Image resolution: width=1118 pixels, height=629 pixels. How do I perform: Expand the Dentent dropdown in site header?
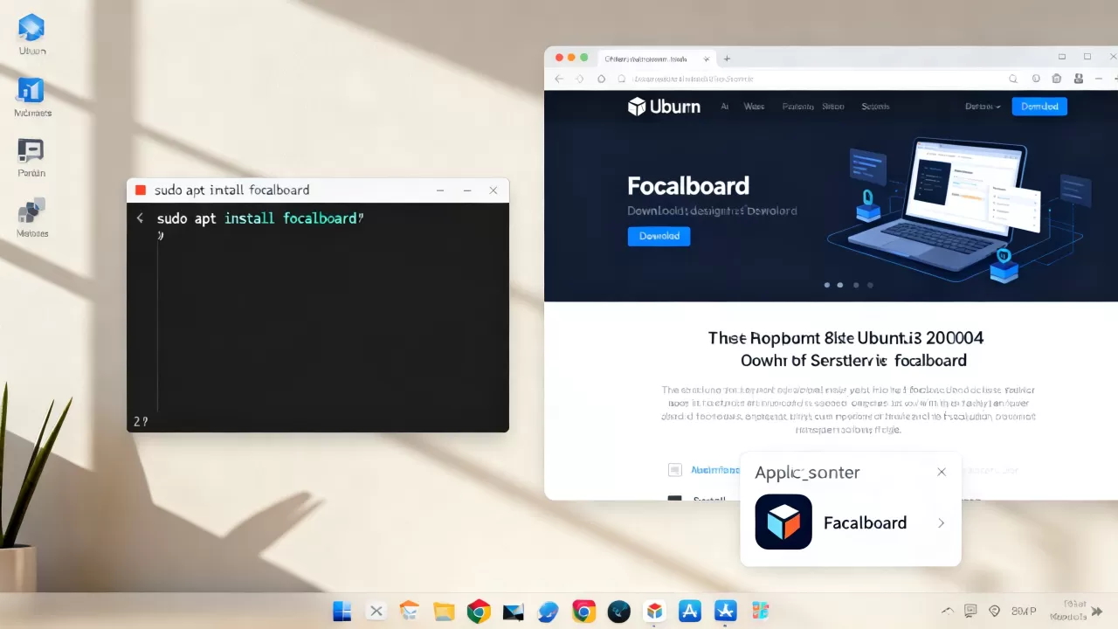pos(983,107)
